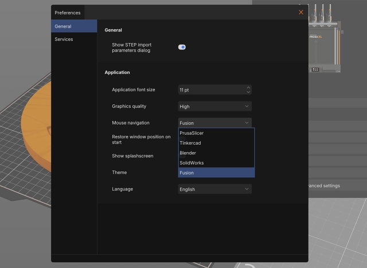
Task: Open the Language dropdown showing English
Action: [x=215, y=189]
